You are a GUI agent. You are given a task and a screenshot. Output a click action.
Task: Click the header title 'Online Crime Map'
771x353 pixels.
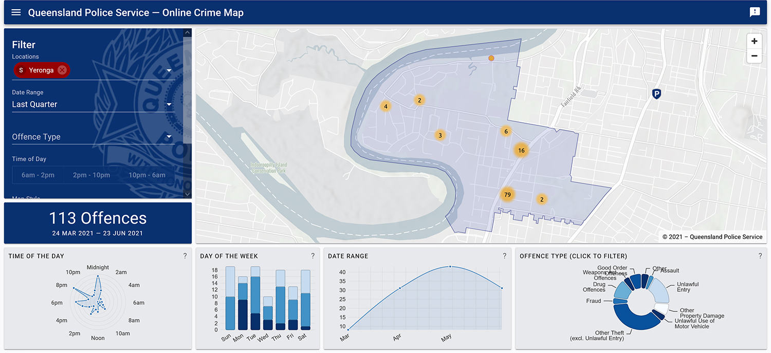pyautogui.click(x=203, y=12)
